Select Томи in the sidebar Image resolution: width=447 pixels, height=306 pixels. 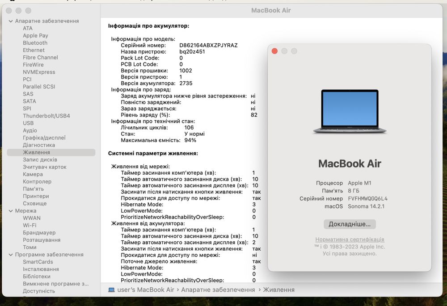(x=30, y=247)
